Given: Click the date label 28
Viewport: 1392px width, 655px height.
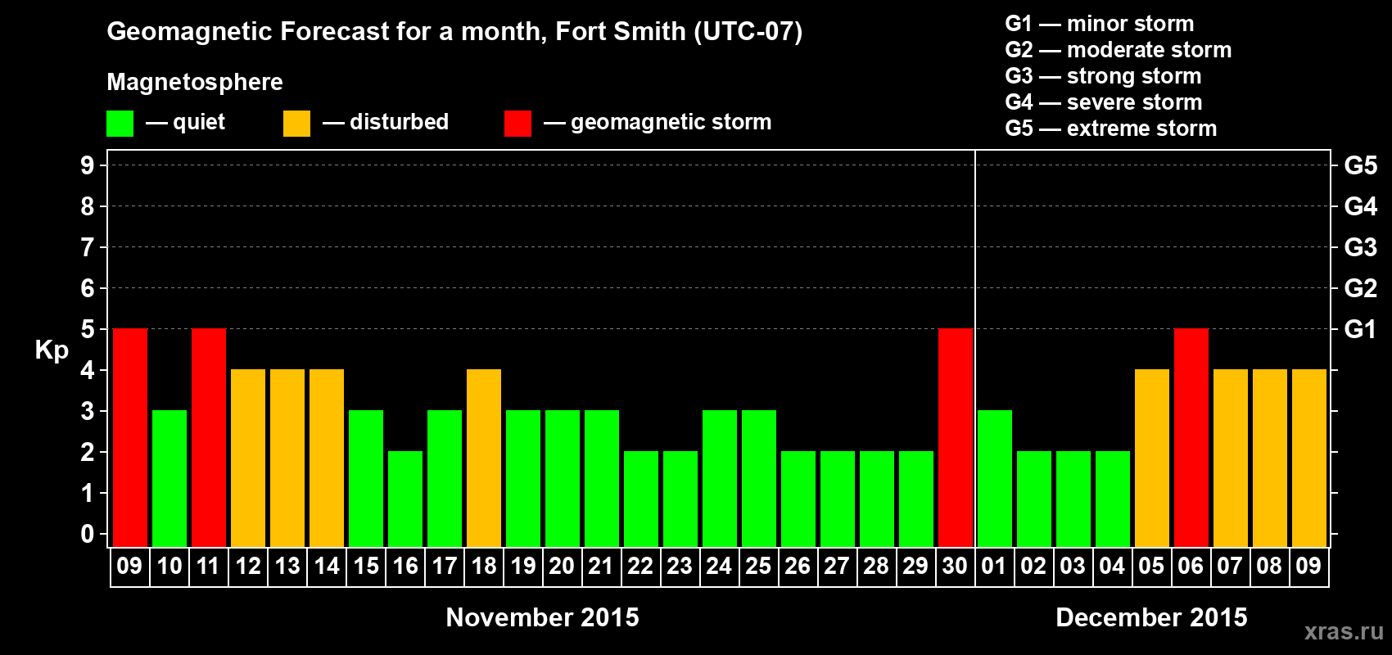Looking at the screenshot, I should [x=876, y=566].
